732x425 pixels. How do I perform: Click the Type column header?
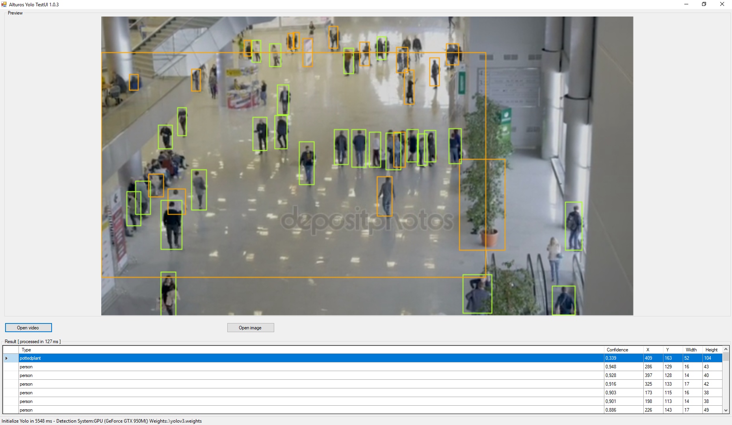[311, 350]
